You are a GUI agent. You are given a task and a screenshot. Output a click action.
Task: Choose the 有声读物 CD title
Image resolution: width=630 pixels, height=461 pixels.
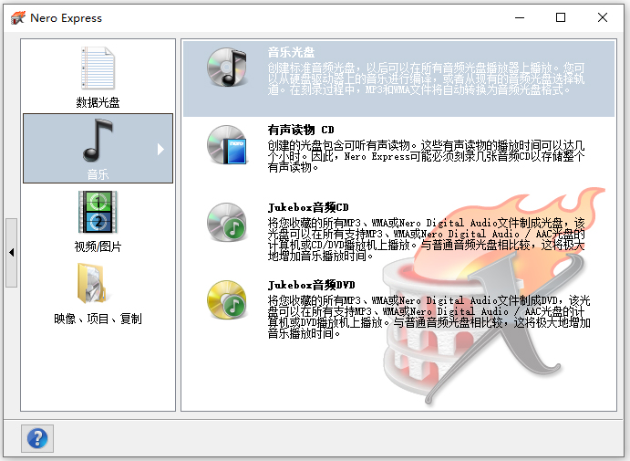301,130
